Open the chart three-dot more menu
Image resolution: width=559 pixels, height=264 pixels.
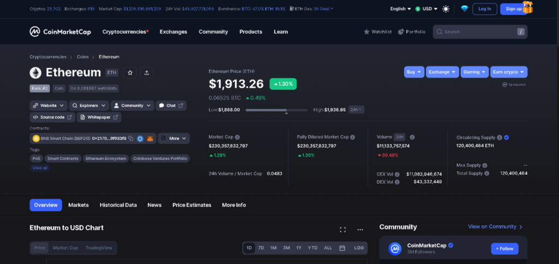point(360,230)
